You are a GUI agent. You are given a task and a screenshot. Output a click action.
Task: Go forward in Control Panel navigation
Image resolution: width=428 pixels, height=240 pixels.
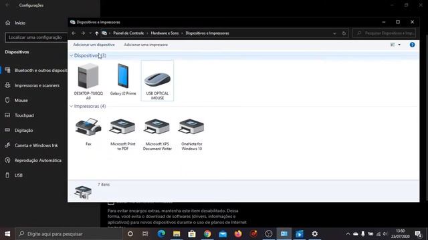pyautogui.click(x=83, y=33)
